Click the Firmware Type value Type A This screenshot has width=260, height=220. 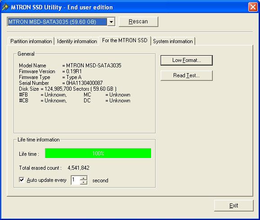click(x=74, y=77)
